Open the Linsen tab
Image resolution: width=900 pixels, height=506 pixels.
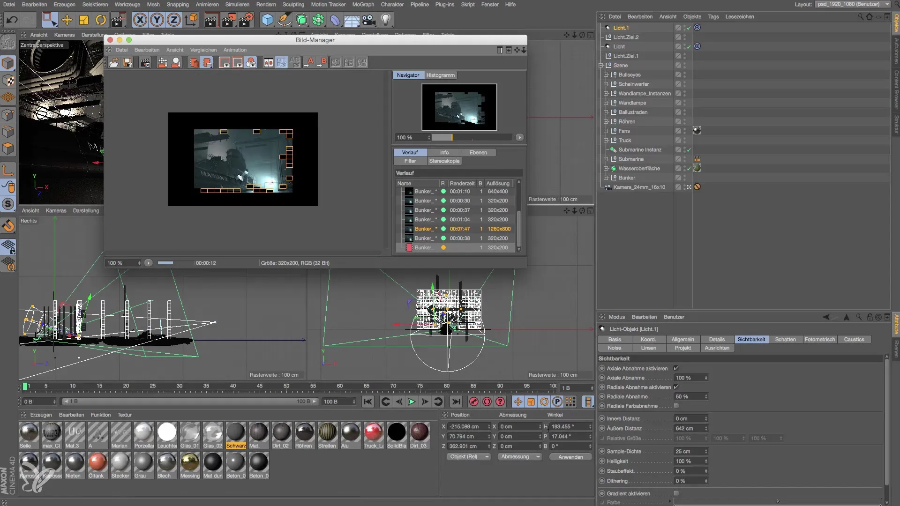click(x=649, y=348)
